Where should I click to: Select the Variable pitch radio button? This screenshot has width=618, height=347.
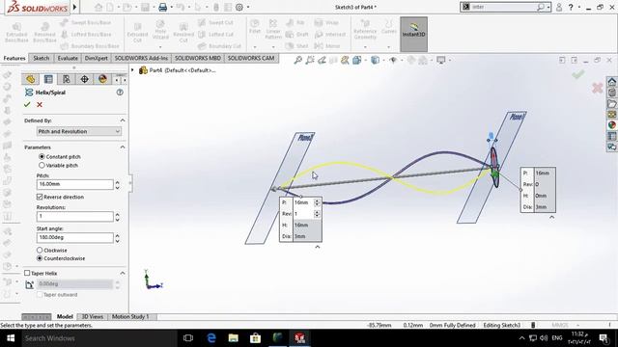(42, 165)
